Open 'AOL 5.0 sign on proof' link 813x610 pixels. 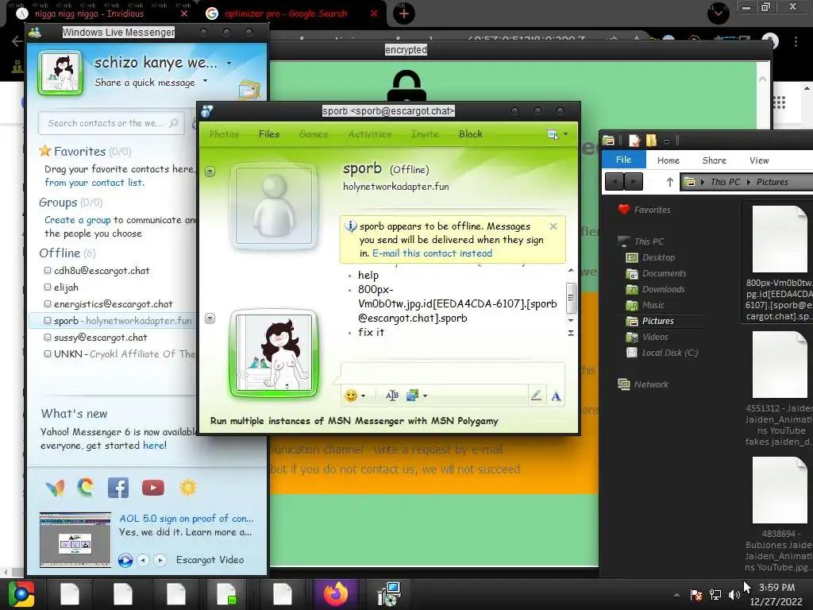pyautogui.click(x=186, y=519)
